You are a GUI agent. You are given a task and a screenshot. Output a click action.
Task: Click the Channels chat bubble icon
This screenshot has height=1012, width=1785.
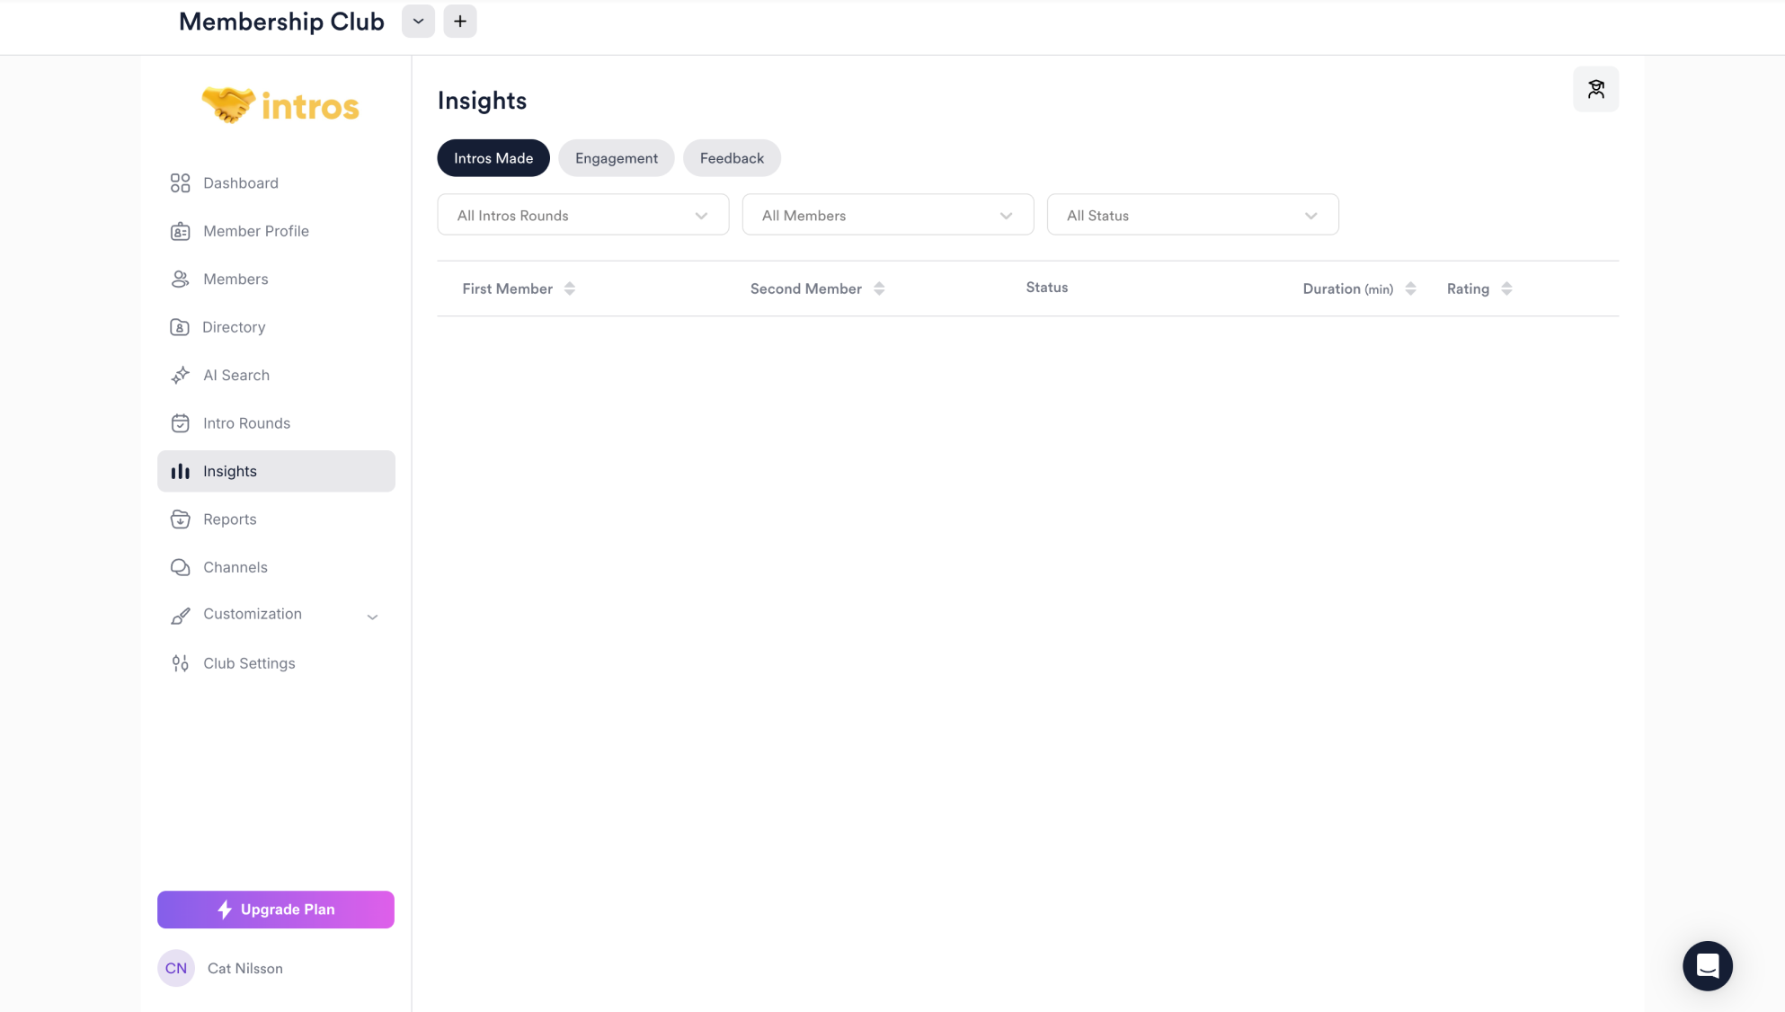pos(180,567)
